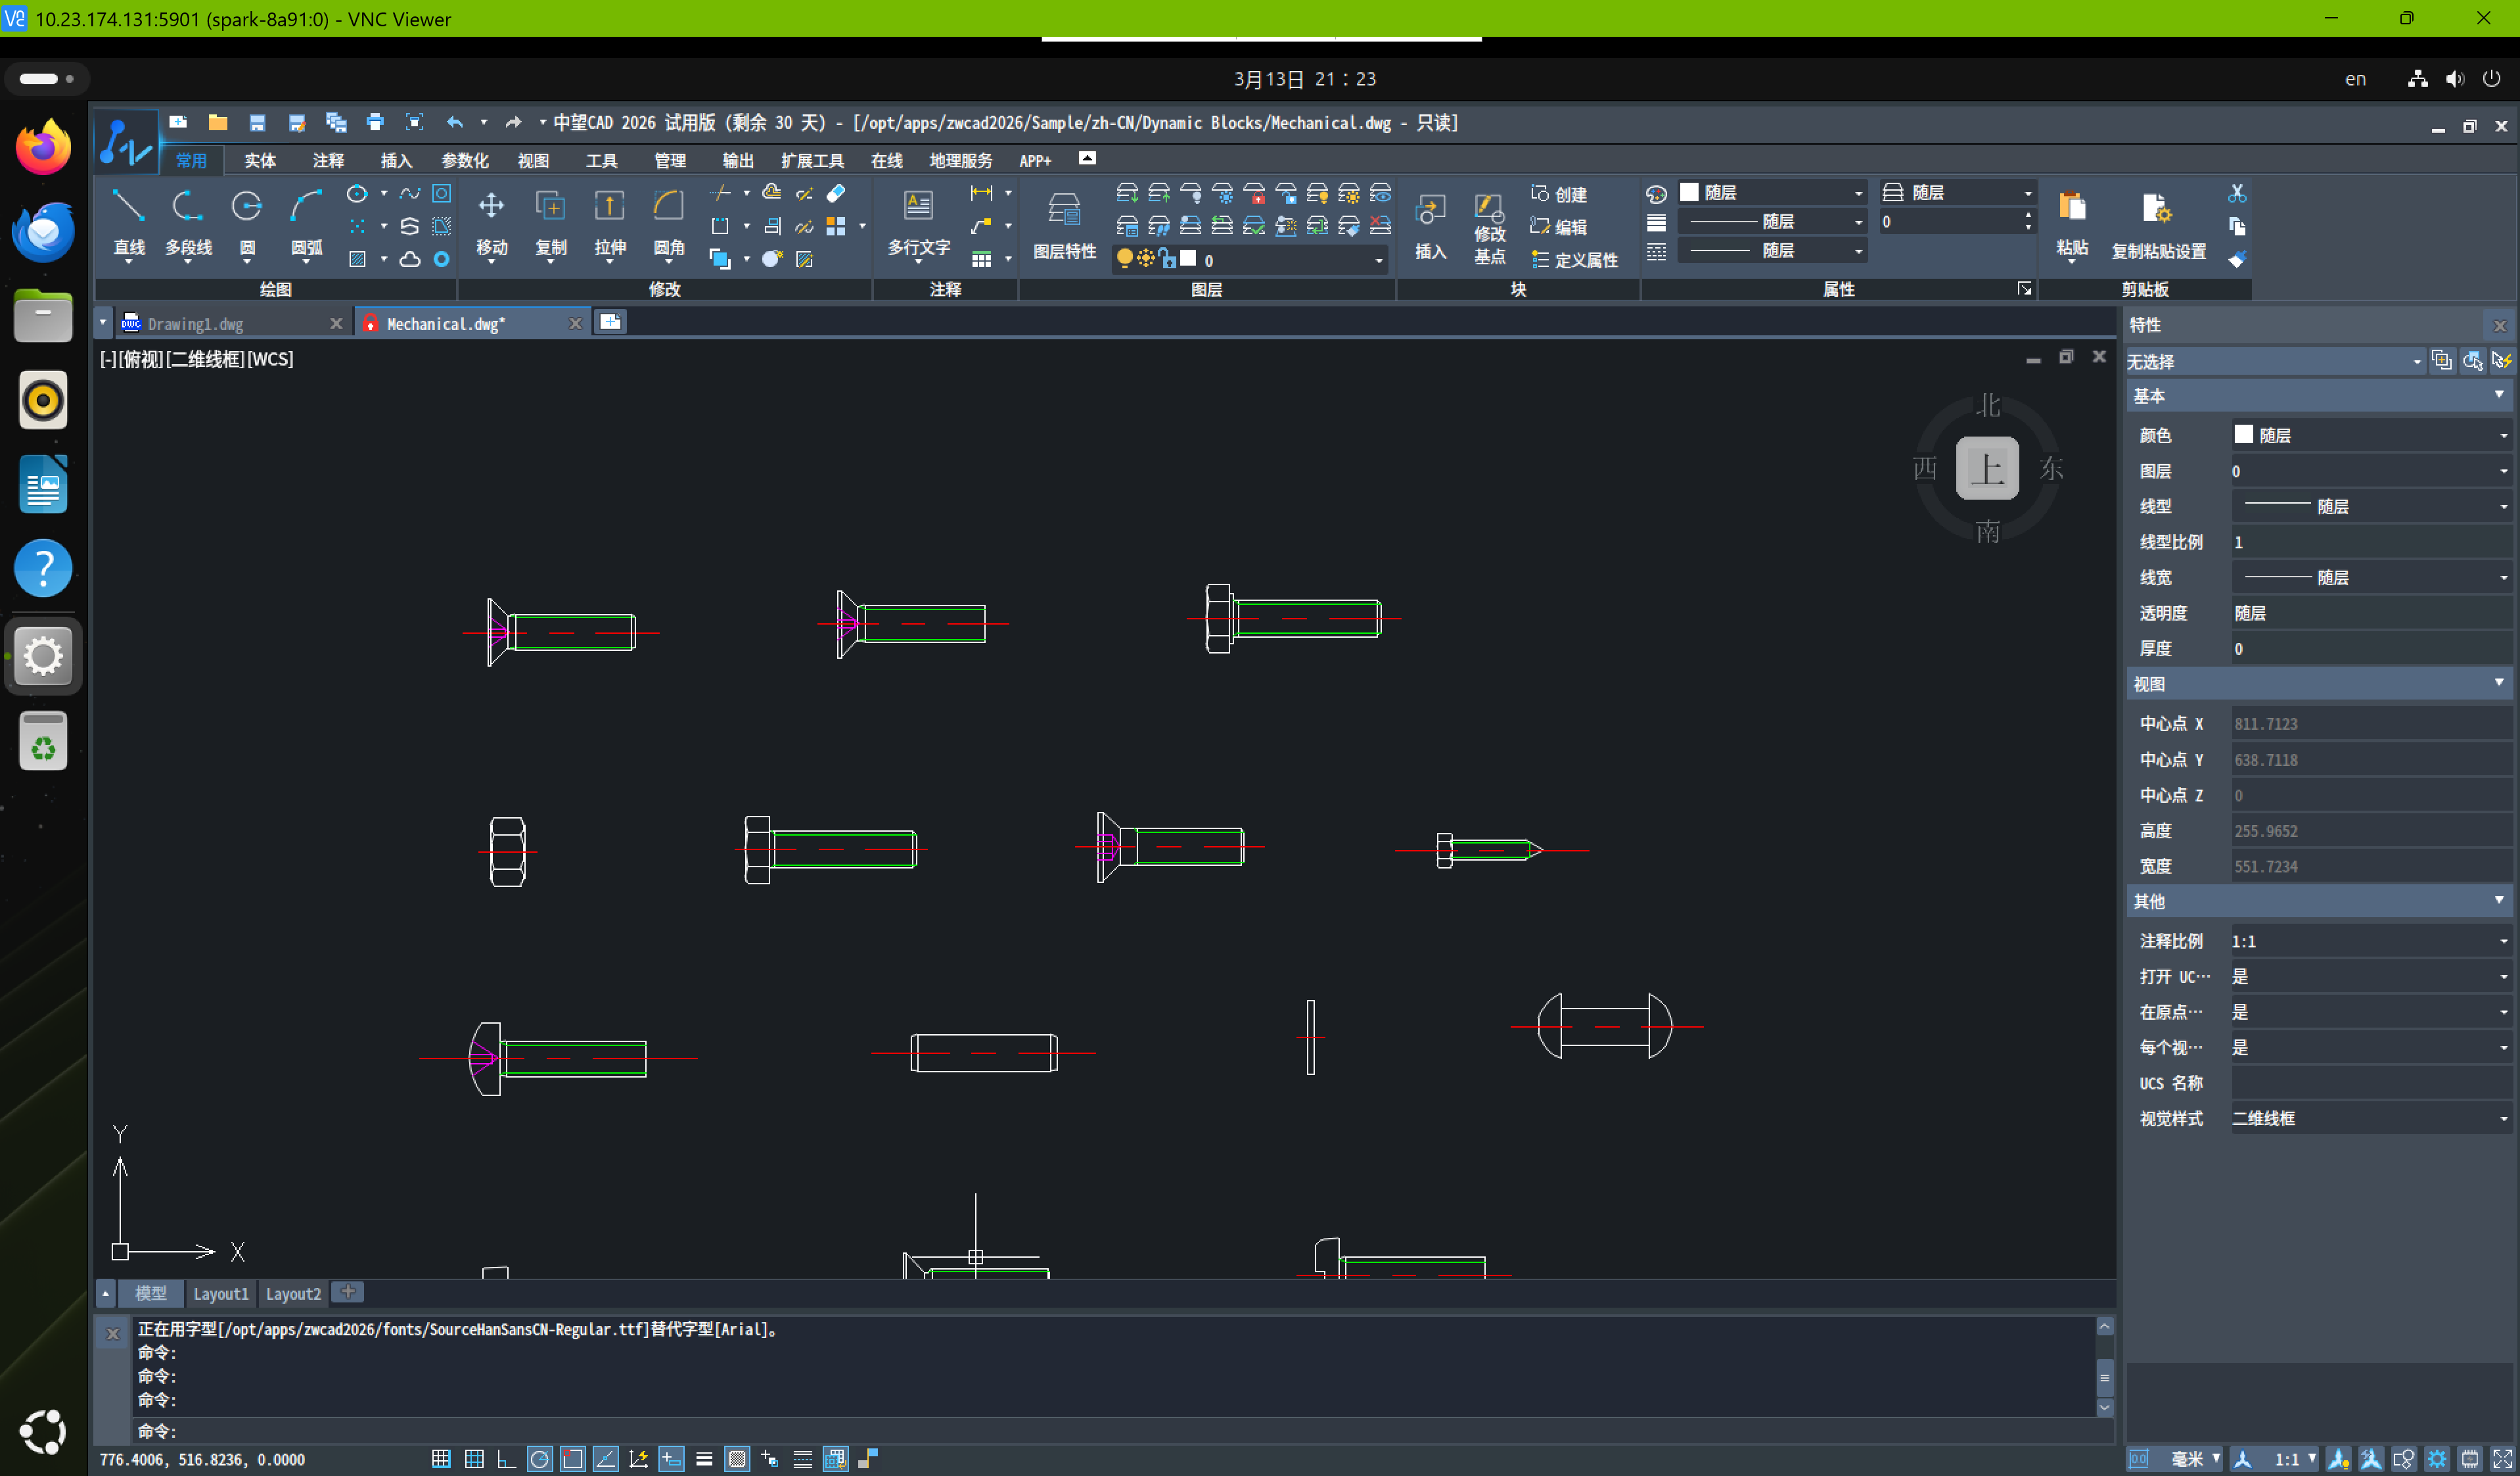Switch to the Layout1 tab
The image size is (2520, 1476).
tap(220, 1293)
